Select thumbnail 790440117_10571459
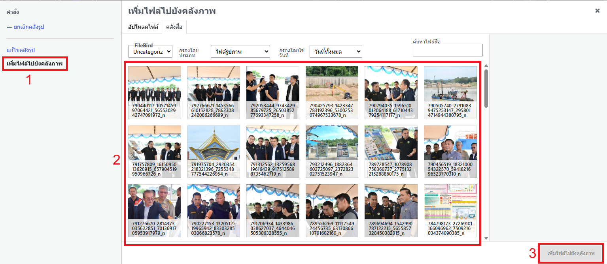Screen dimensions: 607x264 tap(155, 92)
